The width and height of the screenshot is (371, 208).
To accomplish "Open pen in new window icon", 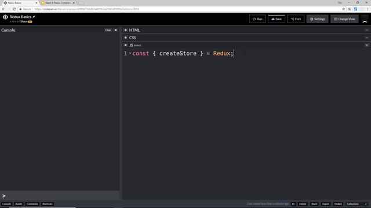I will click(x=293, y=204).
